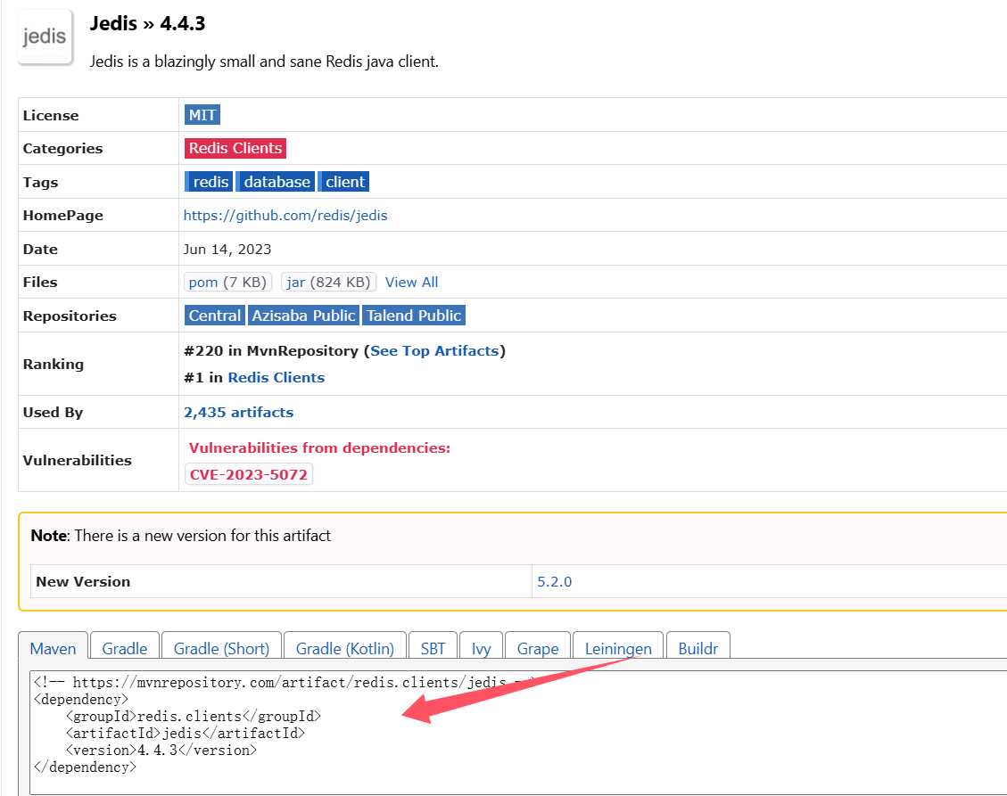Open Redis Clients ranking link
The width and height of the screenshot is (1007, 796).
click(x=277, y=377)
